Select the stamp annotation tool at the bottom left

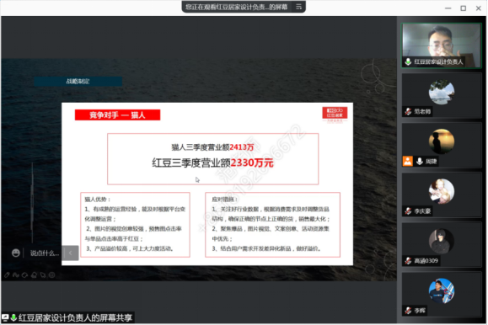coord(34,274)
